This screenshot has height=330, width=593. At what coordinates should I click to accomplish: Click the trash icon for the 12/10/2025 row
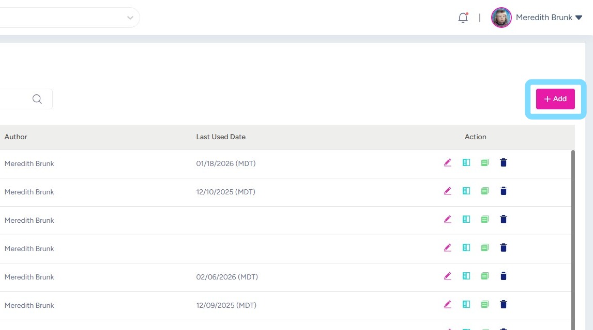click(504, 191)
